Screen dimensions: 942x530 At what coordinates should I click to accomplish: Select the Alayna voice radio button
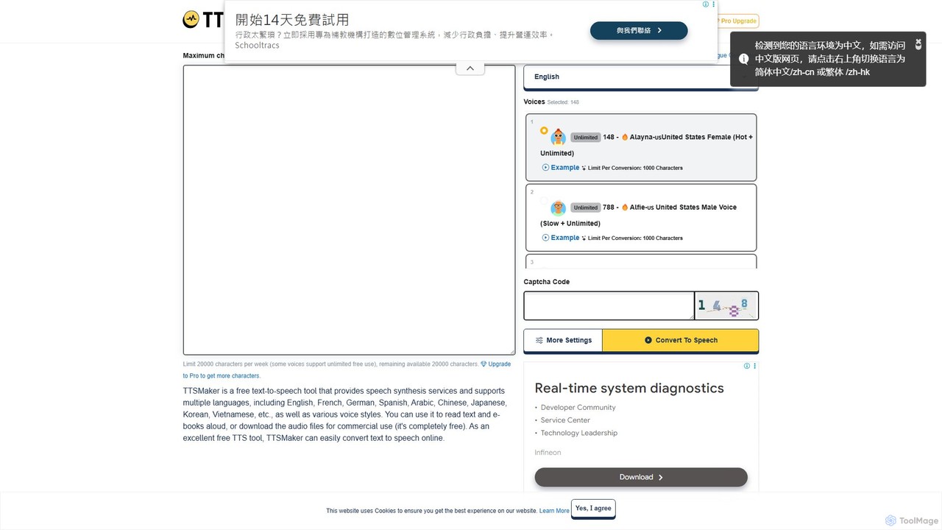(x=544, y=130)
